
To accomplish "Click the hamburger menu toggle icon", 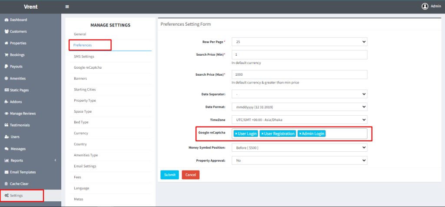I will click(67, 7).
